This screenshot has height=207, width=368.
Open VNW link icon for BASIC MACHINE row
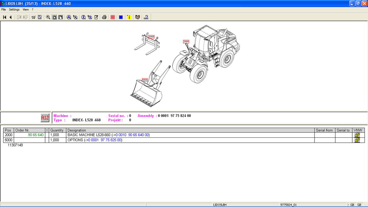pos(357,135)
